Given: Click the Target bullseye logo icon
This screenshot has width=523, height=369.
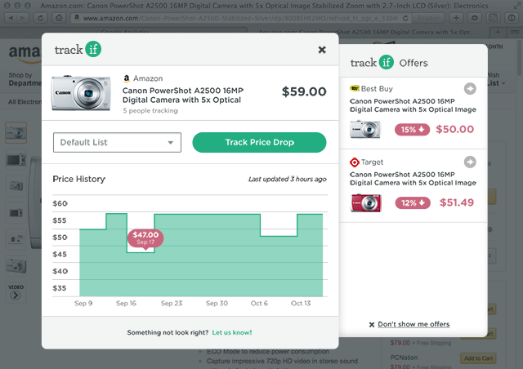Looking at the screenshot, I should (354, 162).
